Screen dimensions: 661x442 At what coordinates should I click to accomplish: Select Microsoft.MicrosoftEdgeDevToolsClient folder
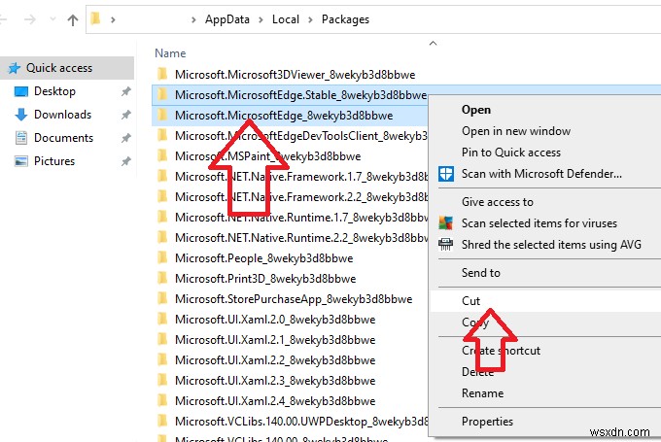click(x=301, y=136)
